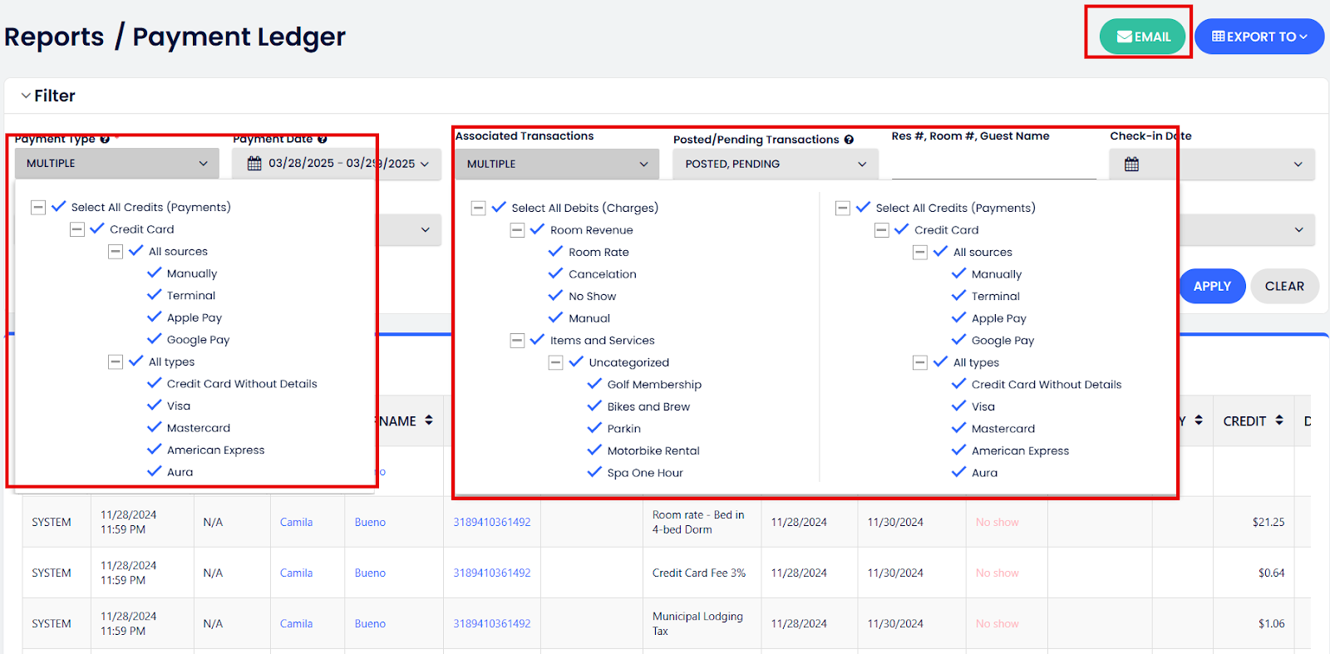Image resolution: width=1330 pixels, height=654 pixels.
Task: Uncheck Golf Membership in debits list
Action: [x=594, y=384]
